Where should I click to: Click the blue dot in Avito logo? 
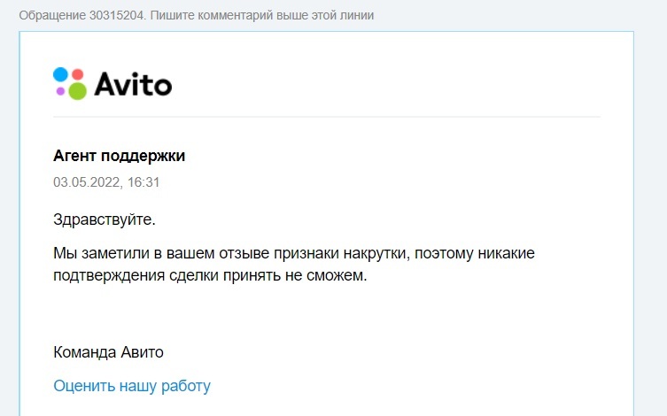60,74
